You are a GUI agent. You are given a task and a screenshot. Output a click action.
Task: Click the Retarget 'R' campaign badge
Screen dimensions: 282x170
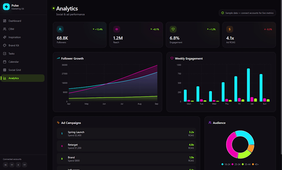(x=62, y=146)
